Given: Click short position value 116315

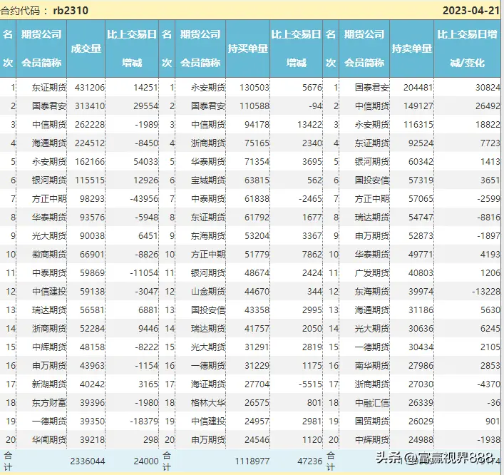Looking at the screenshot, I should 418,125.
